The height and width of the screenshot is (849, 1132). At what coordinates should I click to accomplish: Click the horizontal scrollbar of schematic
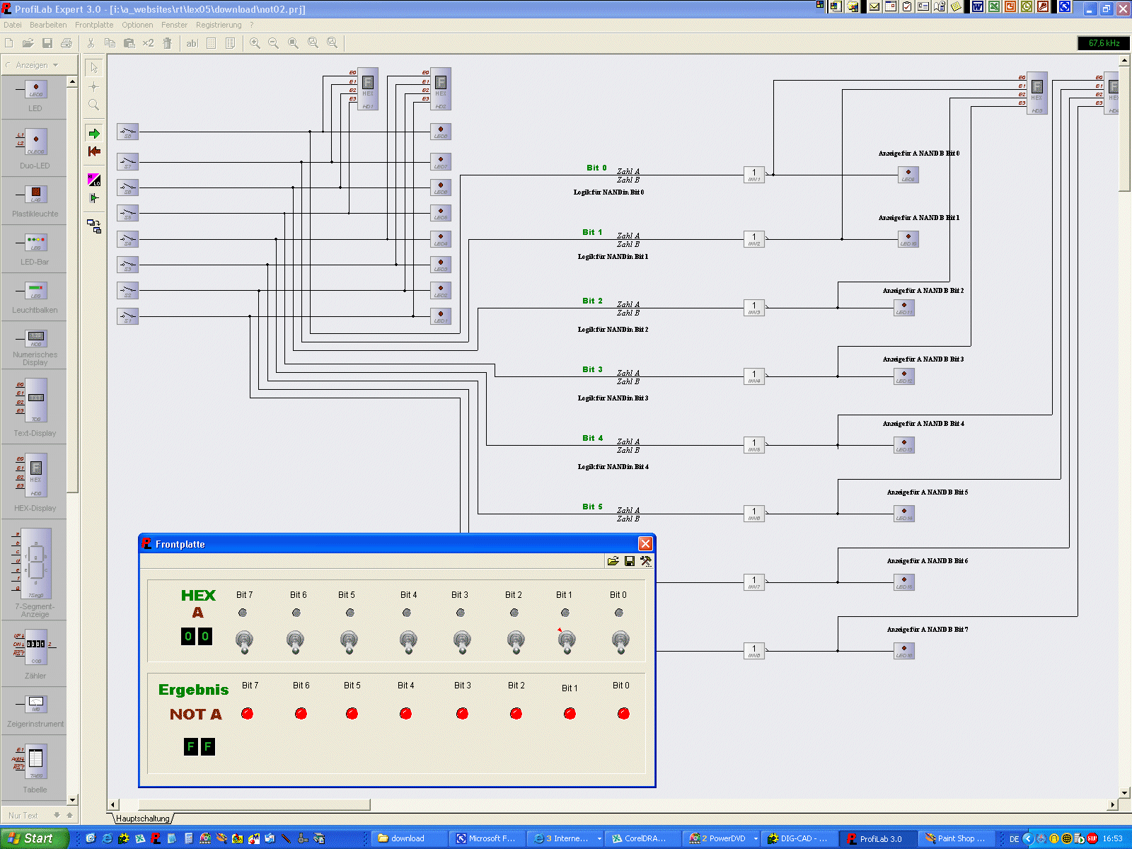(x=253, y=804)
